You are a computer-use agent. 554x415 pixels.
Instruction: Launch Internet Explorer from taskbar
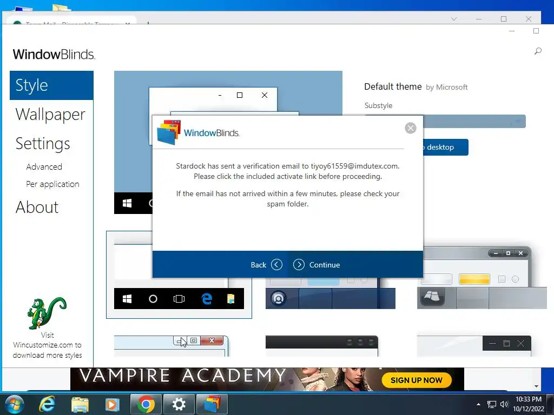[x=47, y=404]
